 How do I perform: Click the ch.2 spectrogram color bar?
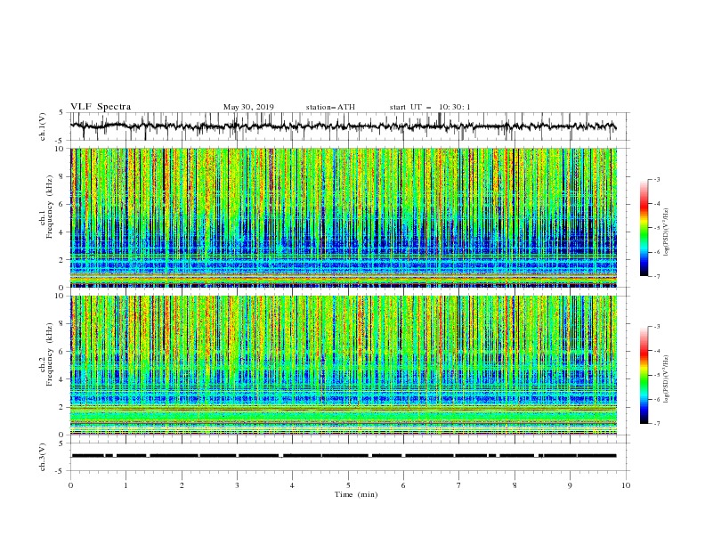click(644, 375)
